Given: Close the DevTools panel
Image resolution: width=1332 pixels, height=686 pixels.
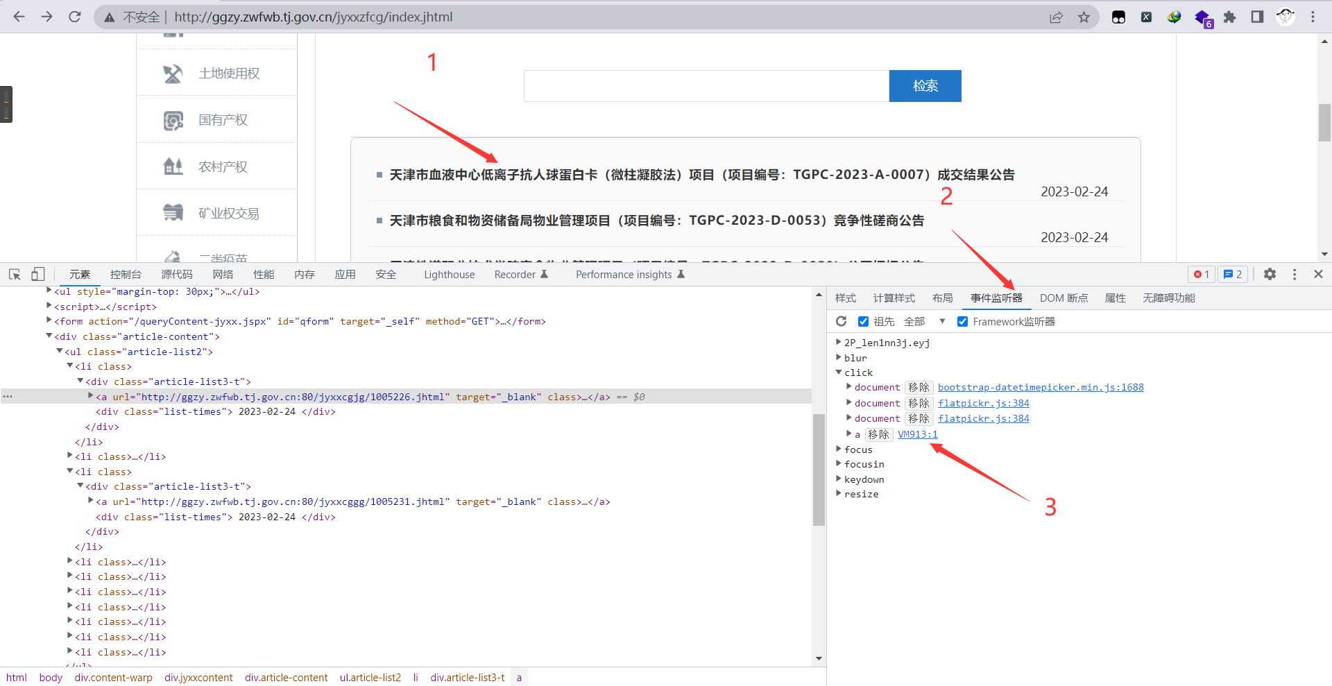Looking at the screenshot, I should point(1318,274).
